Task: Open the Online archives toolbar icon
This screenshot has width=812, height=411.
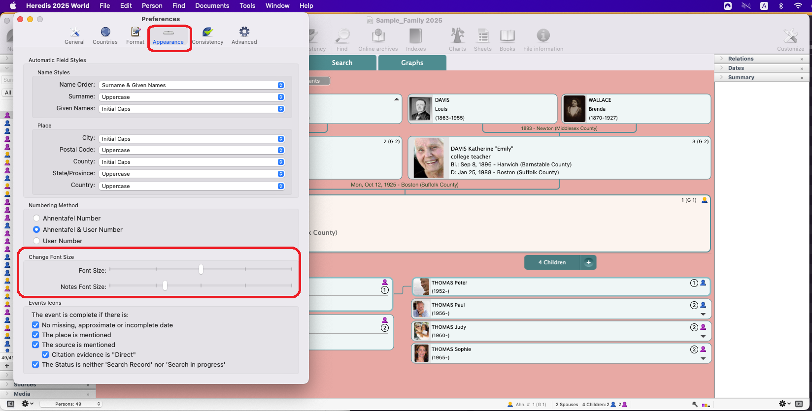Action: 378,39
